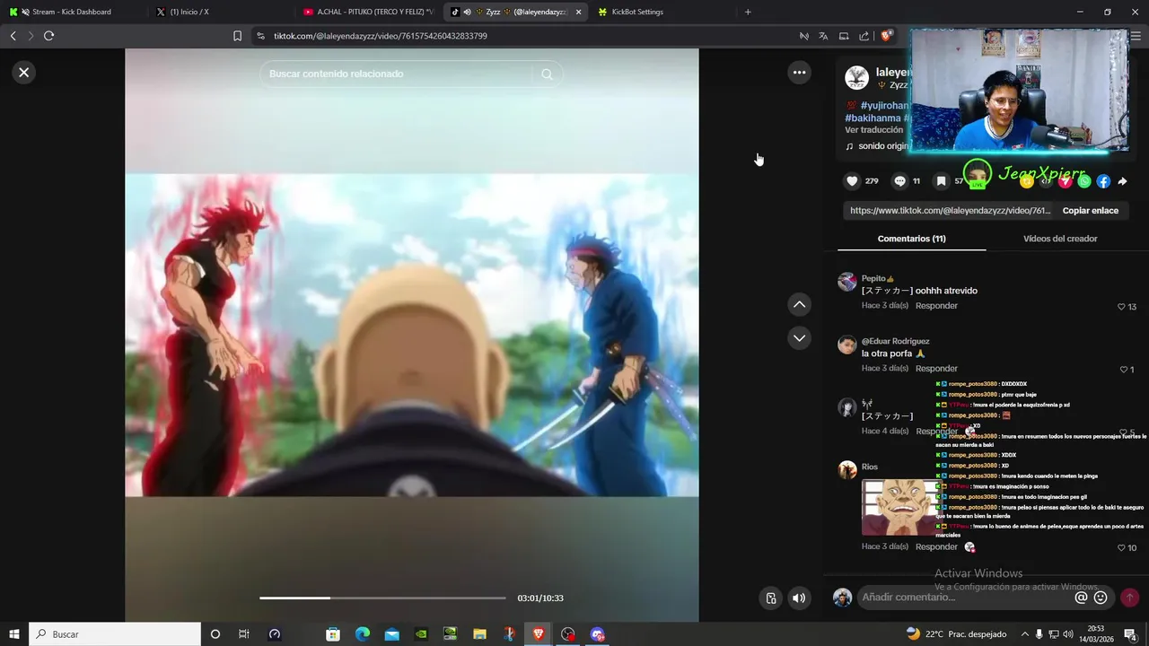Open creator's profile picture

(856, 77)
